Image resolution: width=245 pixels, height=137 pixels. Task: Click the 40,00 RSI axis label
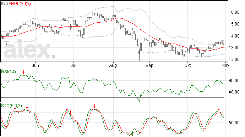[x=234, y=92]
